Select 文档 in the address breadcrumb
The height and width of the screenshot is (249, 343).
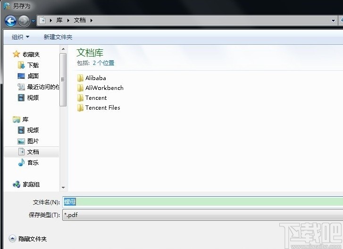(80, 20)
